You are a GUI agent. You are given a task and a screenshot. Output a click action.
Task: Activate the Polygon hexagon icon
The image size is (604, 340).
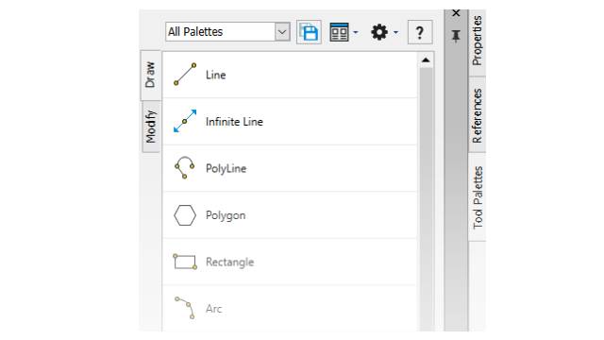tap(185, 215)
